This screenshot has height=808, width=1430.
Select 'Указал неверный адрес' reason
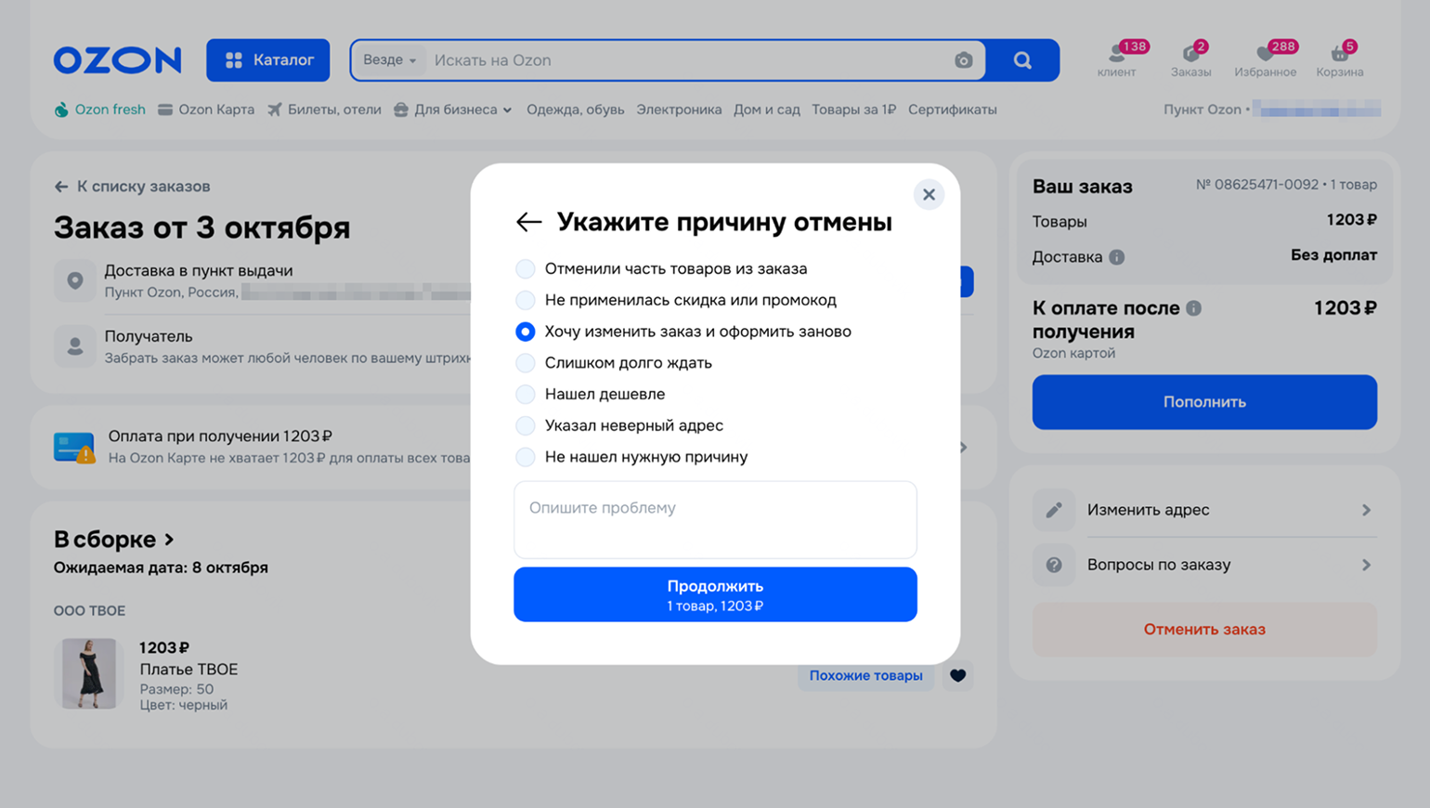(x=525, y=425)
